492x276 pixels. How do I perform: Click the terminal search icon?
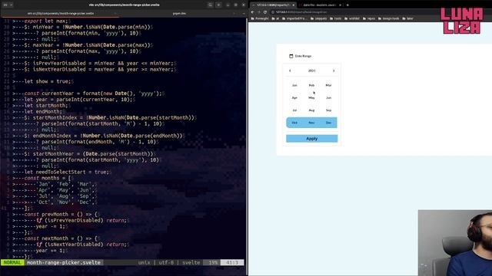(x=210, y=5)
